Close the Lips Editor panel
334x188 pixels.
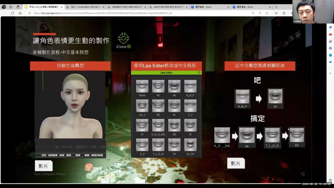coord(199,73)
